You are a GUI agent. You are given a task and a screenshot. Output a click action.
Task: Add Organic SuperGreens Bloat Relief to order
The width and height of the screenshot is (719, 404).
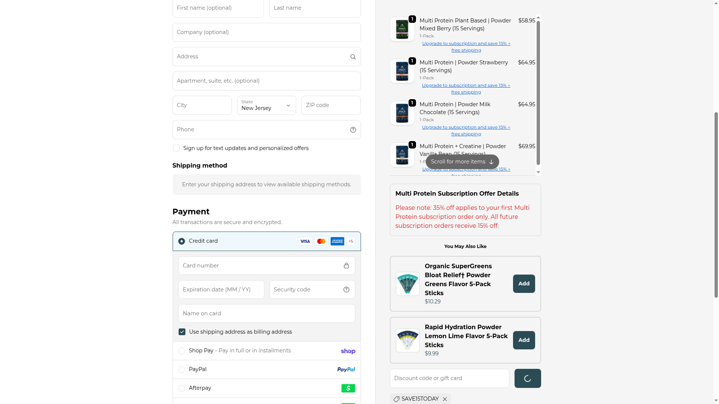[524, 284]
